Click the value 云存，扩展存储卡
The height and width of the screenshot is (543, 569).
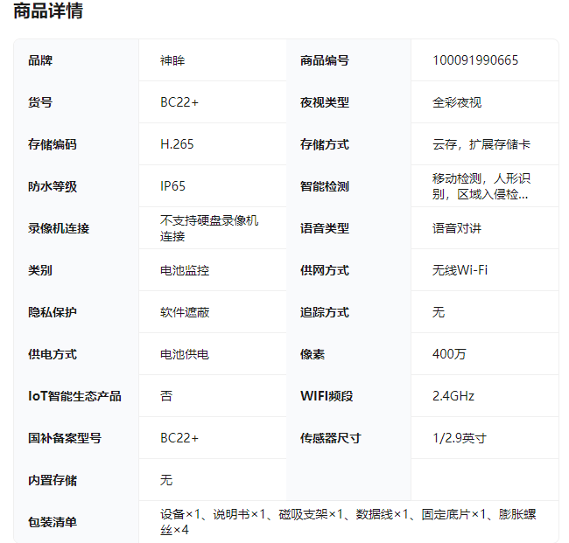[x=481, y=144]
